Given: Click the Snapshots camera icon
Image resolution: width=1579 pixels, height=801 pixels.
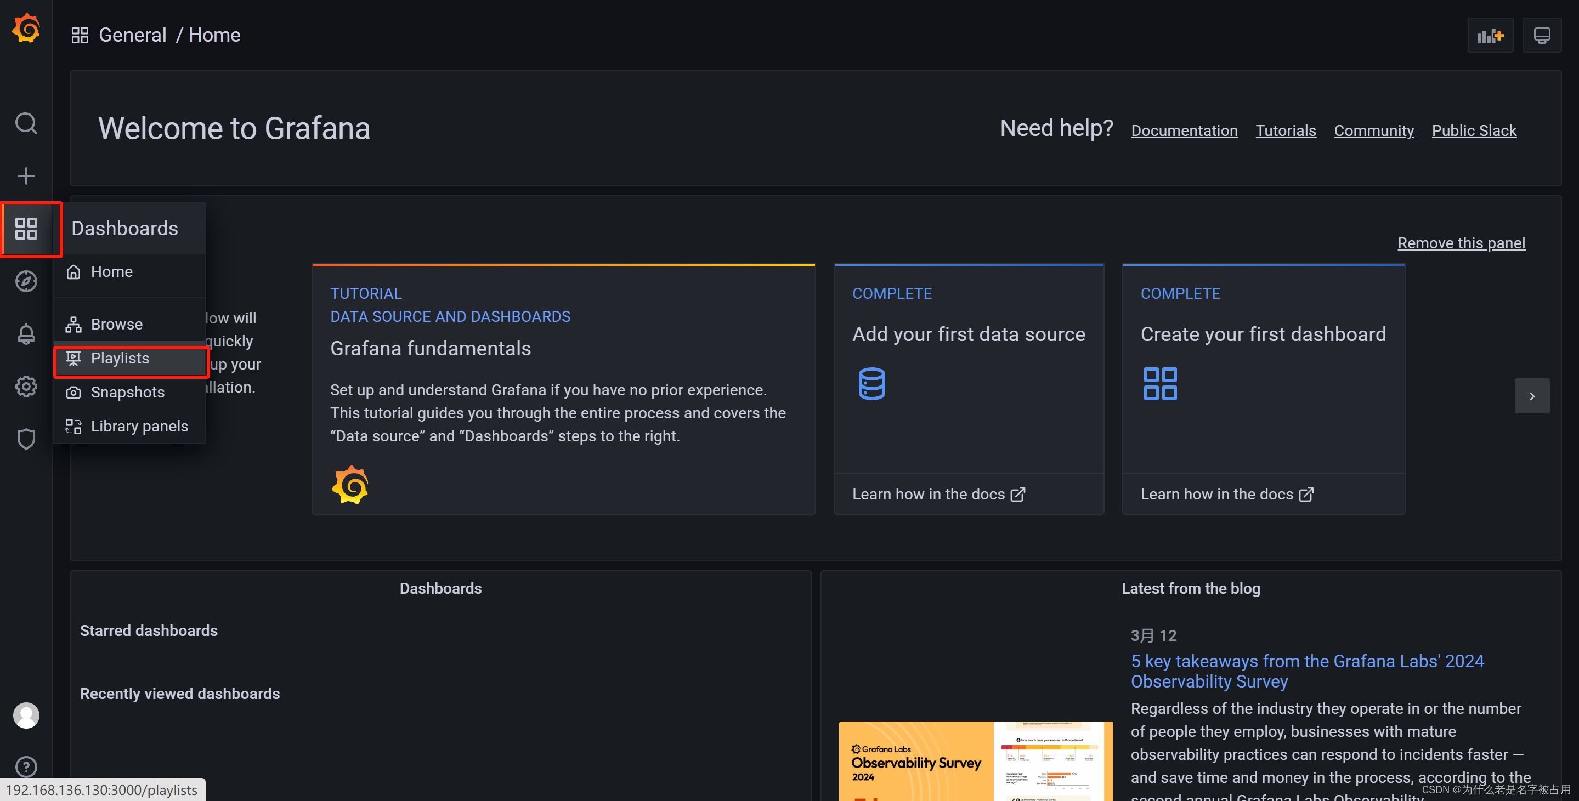Looking at the screenshot, I should [x=73, y=392].
